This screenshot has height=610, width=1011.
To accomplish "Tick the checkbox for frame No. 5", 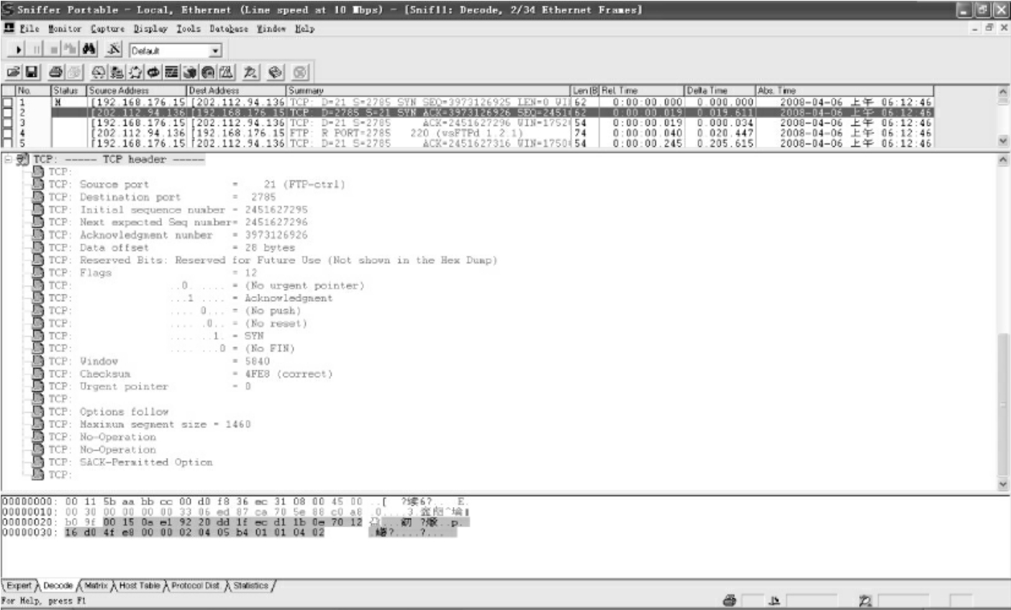I will pos(7,143).
